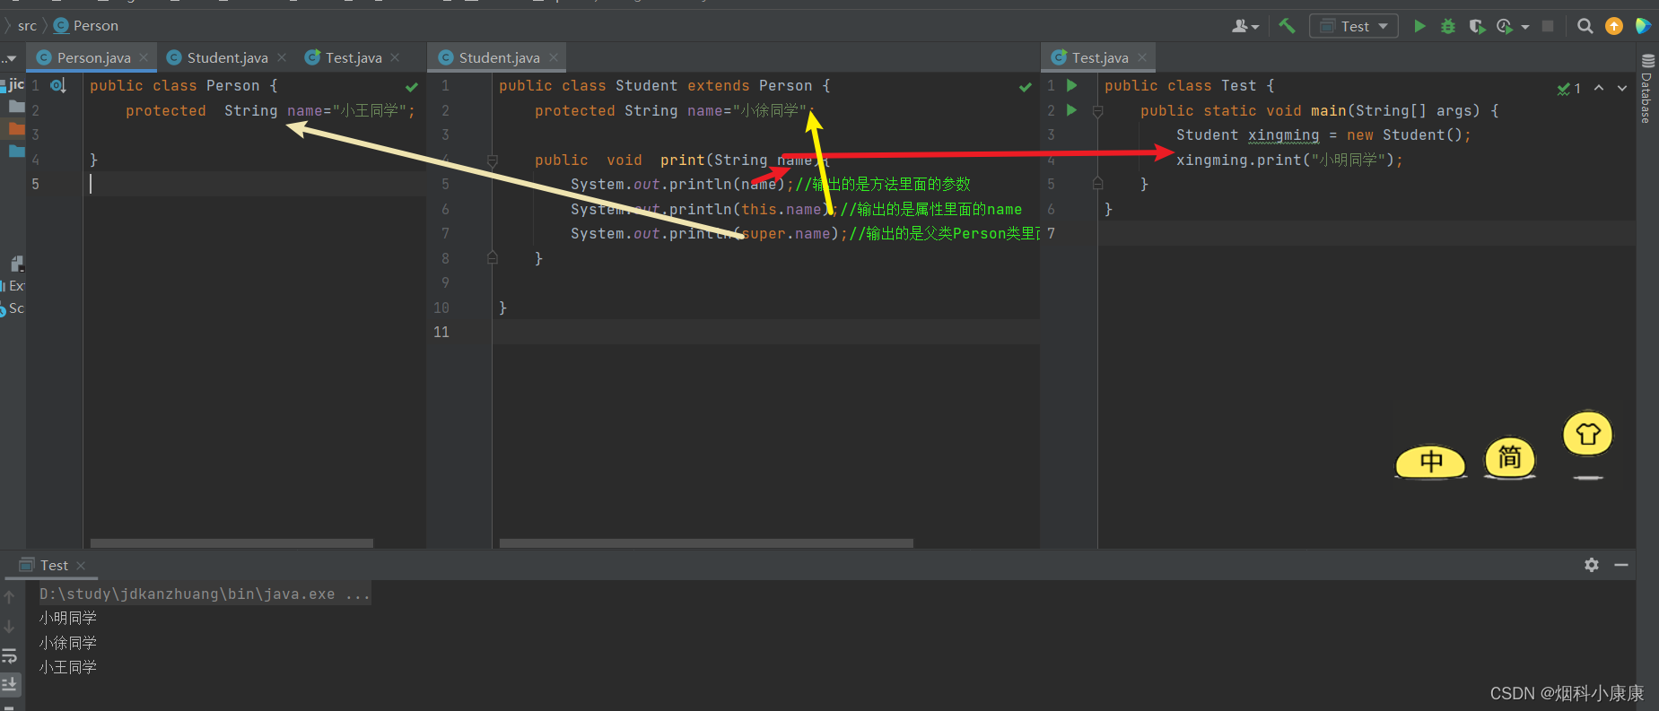
Task: Place cursor on line 5 of Person.java
Action: tap(256, 184)
